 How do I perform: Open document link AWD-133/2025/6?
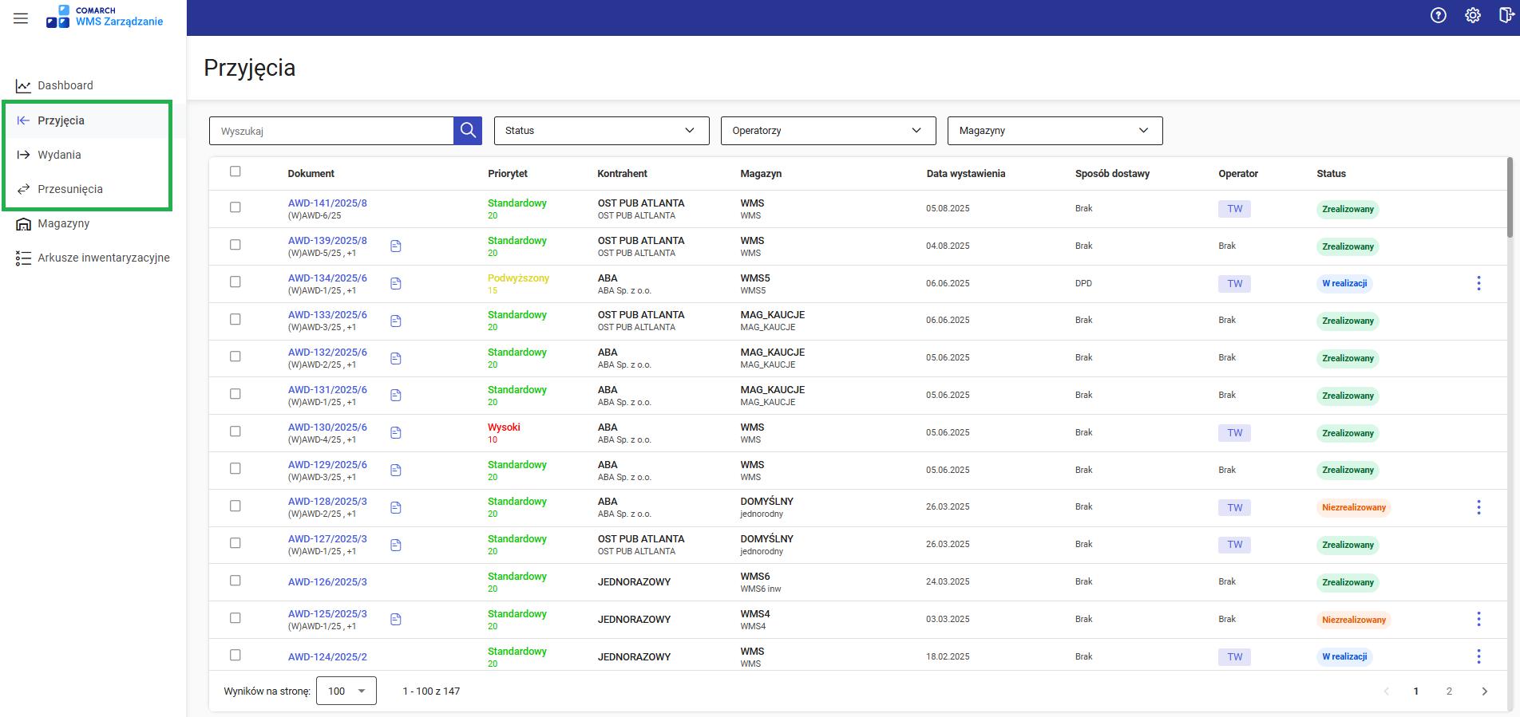[x=327, y=315]
